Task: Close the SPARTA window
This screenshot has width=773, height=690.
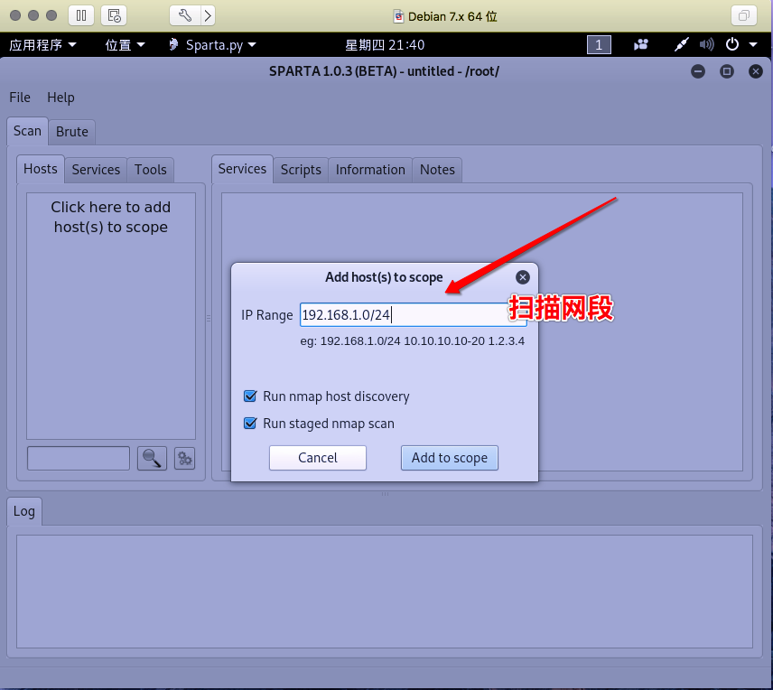Action: pos(755,71)
